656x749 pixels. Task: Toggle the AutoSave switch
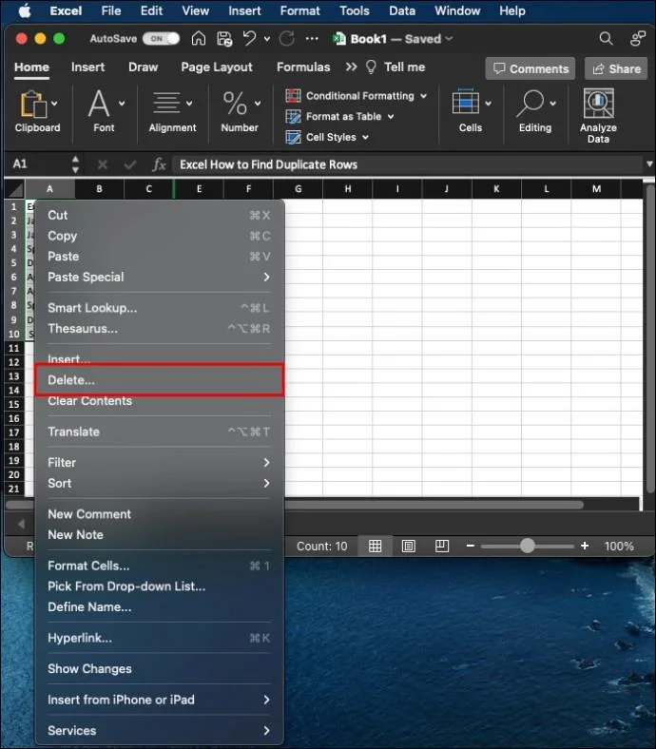pyautogui.click(x=161, y=39)
